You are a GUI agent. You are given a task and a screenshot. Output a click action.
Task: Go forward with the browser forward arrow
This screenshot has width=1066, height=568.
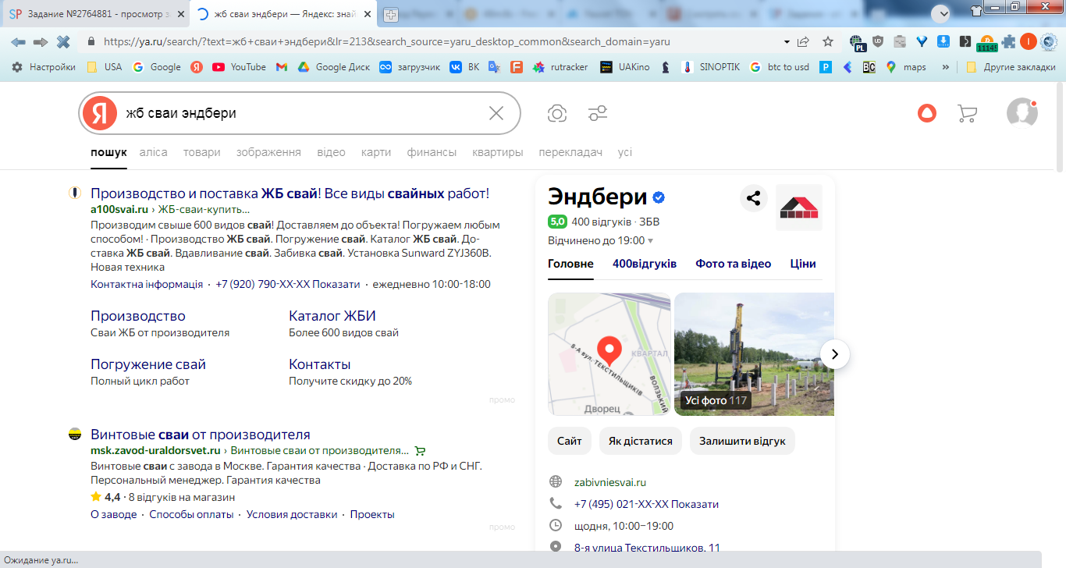pos(41,42)
